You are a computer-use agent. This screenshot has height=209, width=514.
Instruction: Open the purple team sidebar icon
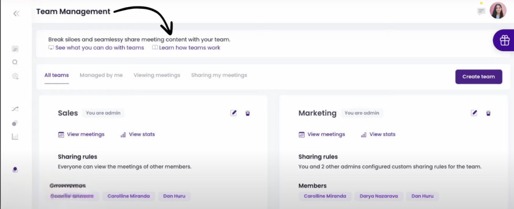(x=15, y=170)
